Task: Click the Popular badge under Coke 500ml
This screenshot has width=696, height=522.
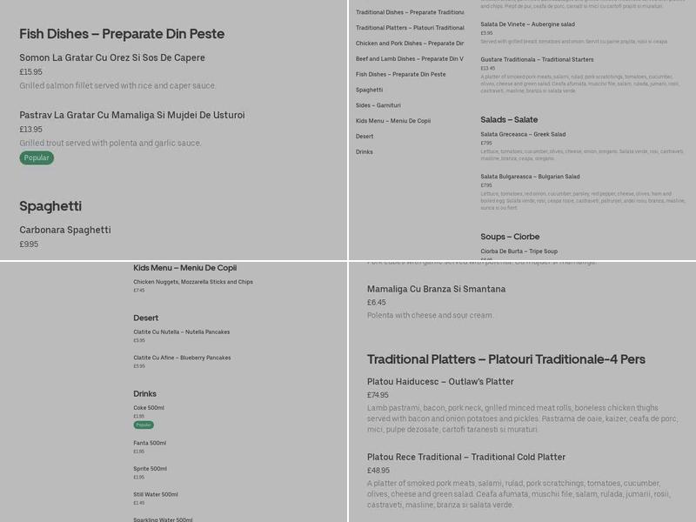Action: [x=144, y=425]
